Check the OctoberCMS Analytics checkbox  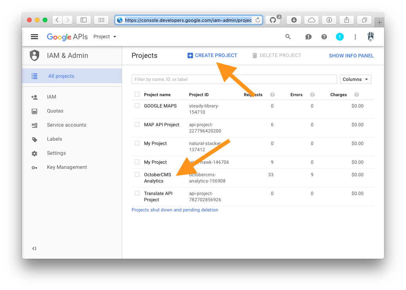click(137, 174)
